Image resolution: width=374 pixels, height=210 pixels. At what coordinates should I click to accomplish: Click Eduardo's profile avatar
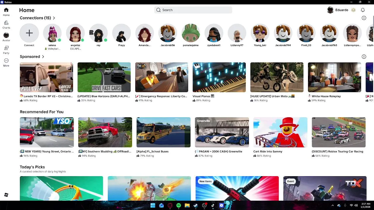pyautogui.click(x=330, y=10)
